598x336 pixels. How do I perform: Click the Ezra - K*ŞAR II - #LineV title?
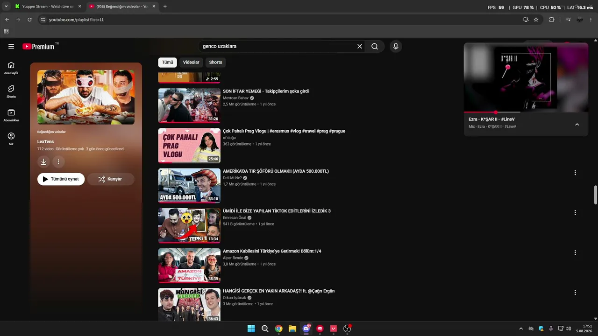click(491, 119)
